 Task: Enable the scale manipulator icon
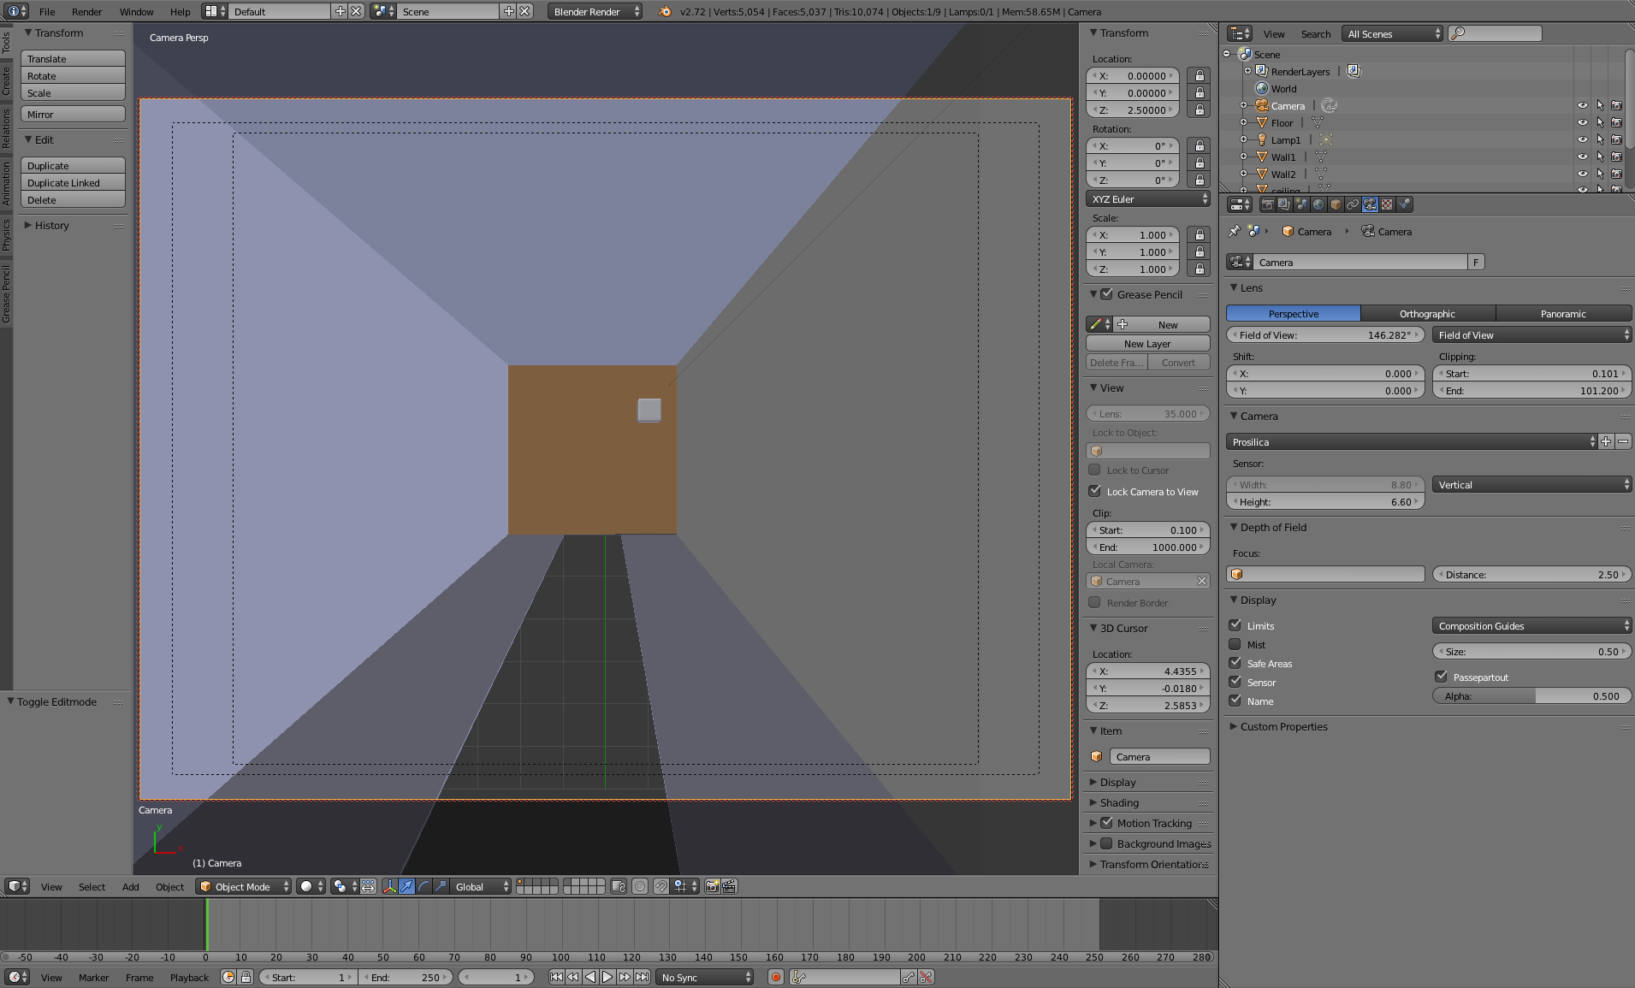[x=441, y=886]
